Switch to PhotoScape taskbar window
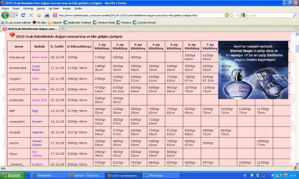299x179 pixels. [161, 176]
